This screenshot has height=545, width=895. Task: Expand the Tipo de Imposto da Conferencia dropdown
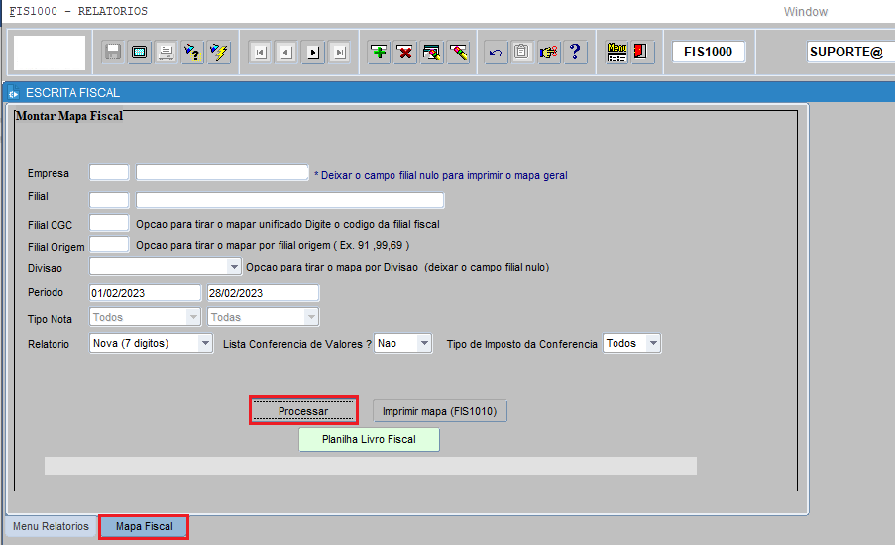click(652, 343)
